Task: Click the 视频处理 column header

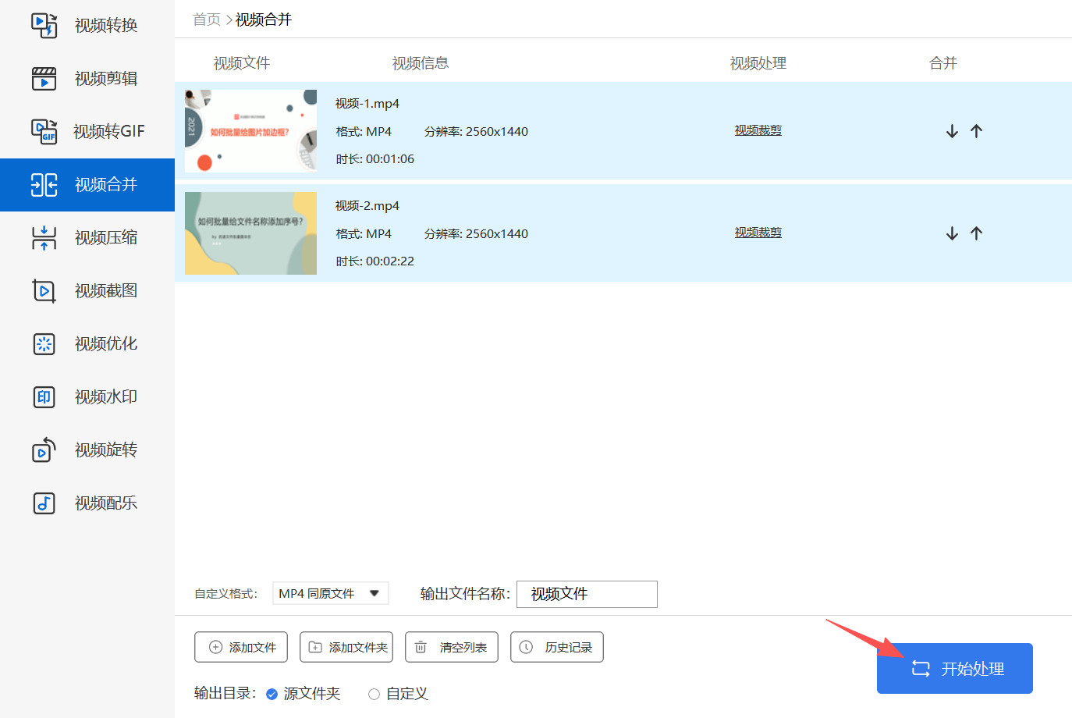Action: click(x=758, y=63)
